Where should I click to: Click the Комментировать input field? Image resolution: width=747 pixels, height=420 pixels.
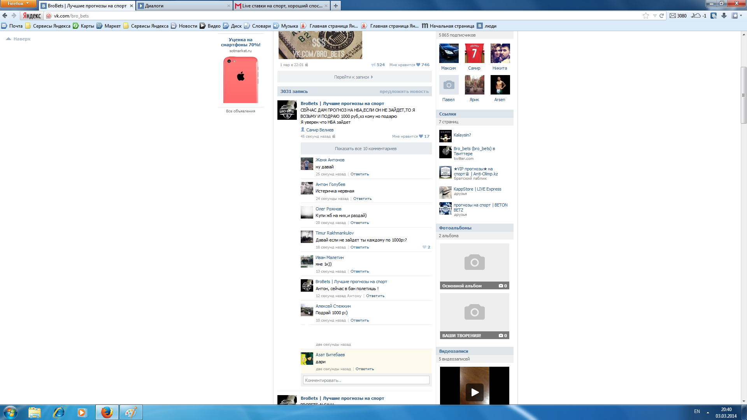tap(366, 380)
